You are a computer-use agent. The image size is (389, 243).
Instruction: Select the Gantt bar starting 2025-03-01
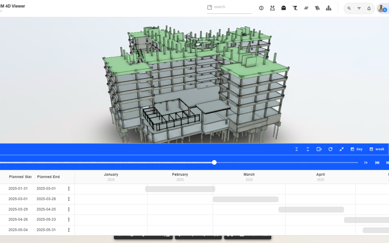tap(246, 199)
